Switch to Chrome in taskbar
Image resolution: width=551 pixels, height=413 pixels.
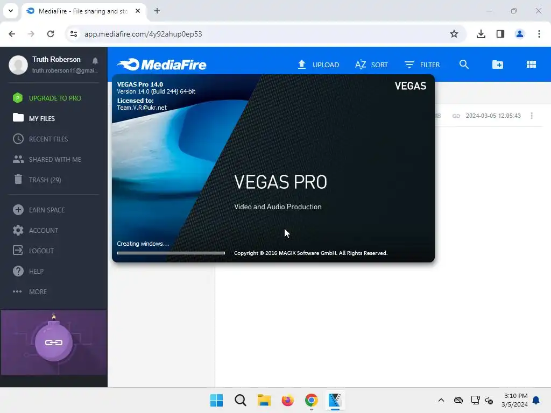312,400
